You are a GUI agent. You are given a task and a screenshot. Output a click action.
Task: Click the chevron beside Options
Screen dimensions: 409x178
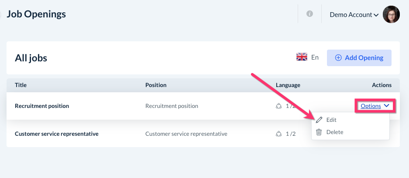pyautogui.click(x=387, y=106)
